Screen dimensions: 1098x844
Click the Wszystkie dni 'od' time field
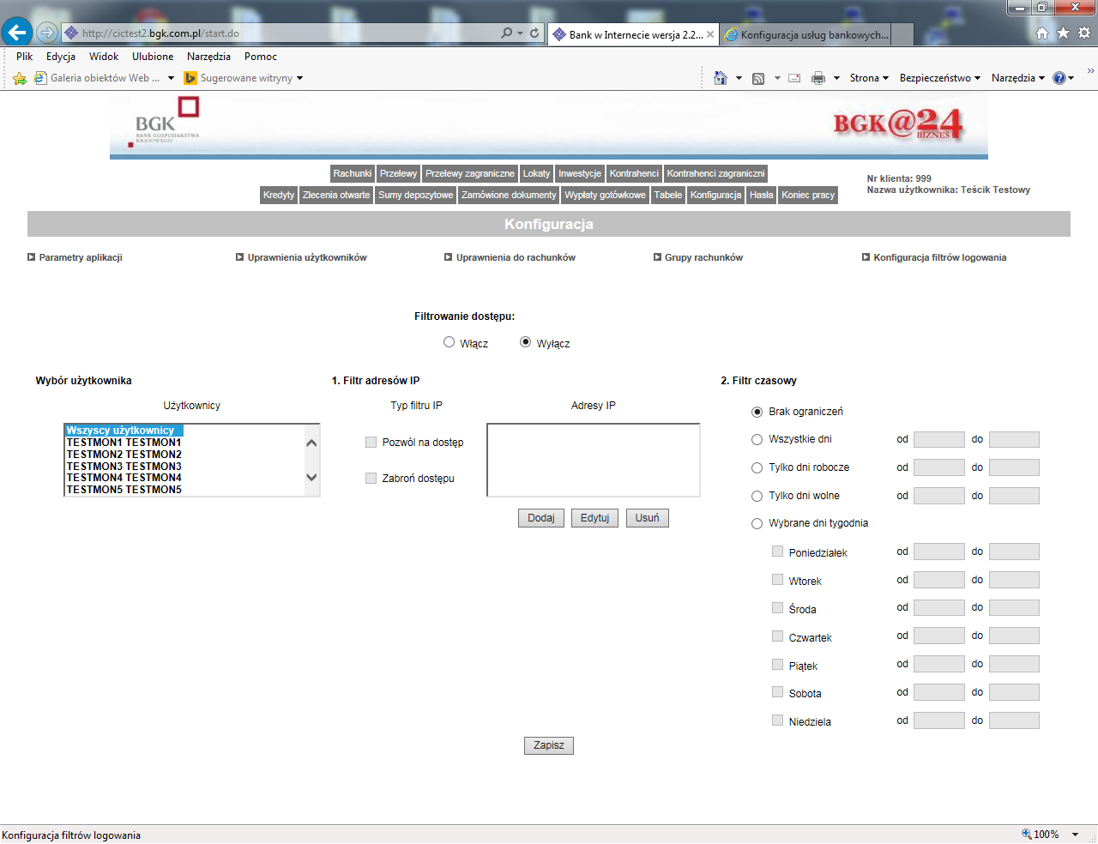pos(939,439)
